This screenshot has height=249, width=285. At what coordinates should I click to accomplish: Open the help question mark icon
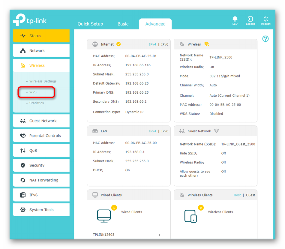(x=265, y=39)
